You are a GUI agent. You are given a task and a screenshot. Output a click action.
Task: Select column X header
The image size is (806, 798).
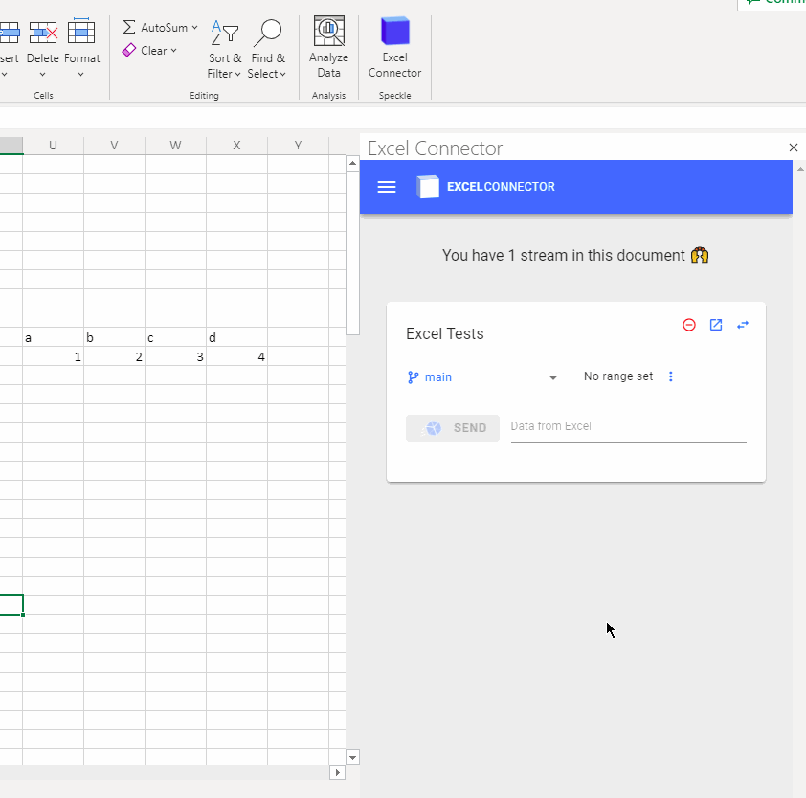(x=236, y=146)
